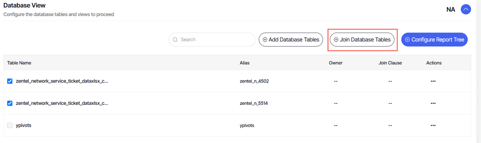This screenshot has height=143, width=481.
Task: Click the Owner column header
Action: [x=336, y=63]
